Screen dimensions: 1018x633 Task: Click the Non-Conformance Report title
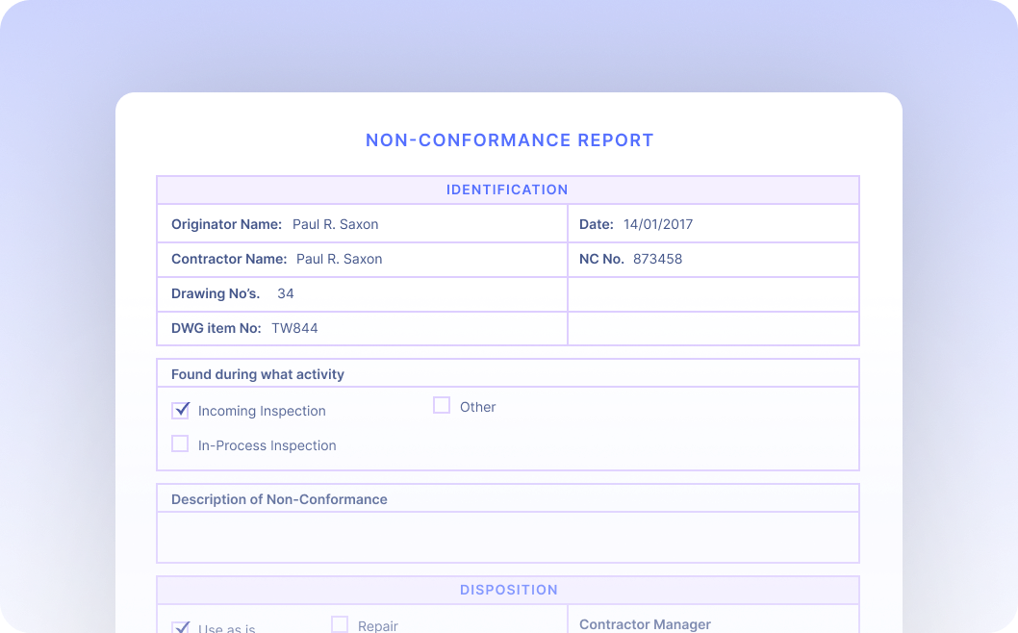tap(509, 140)
